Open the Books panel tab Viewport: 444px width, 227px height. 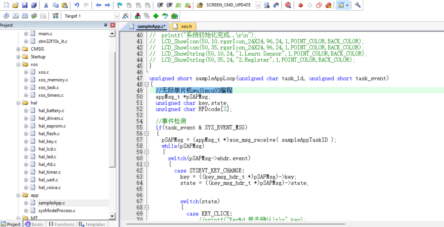pyautogui.click(x=35, y=224)
